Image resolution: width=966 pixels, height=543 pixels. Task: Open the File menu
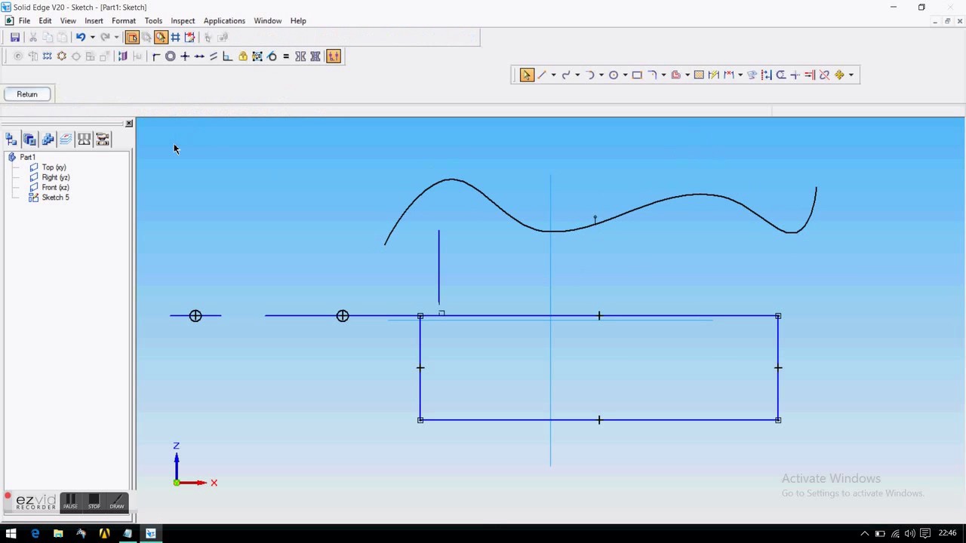click(x=24, y=21)
